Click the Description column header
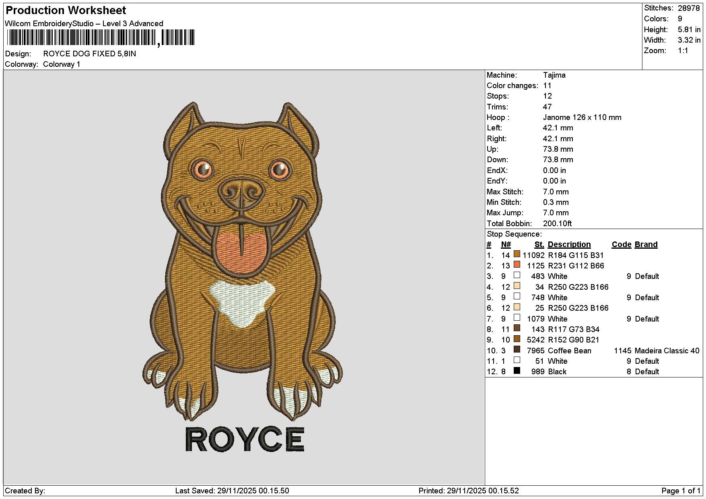 [569, 245]
